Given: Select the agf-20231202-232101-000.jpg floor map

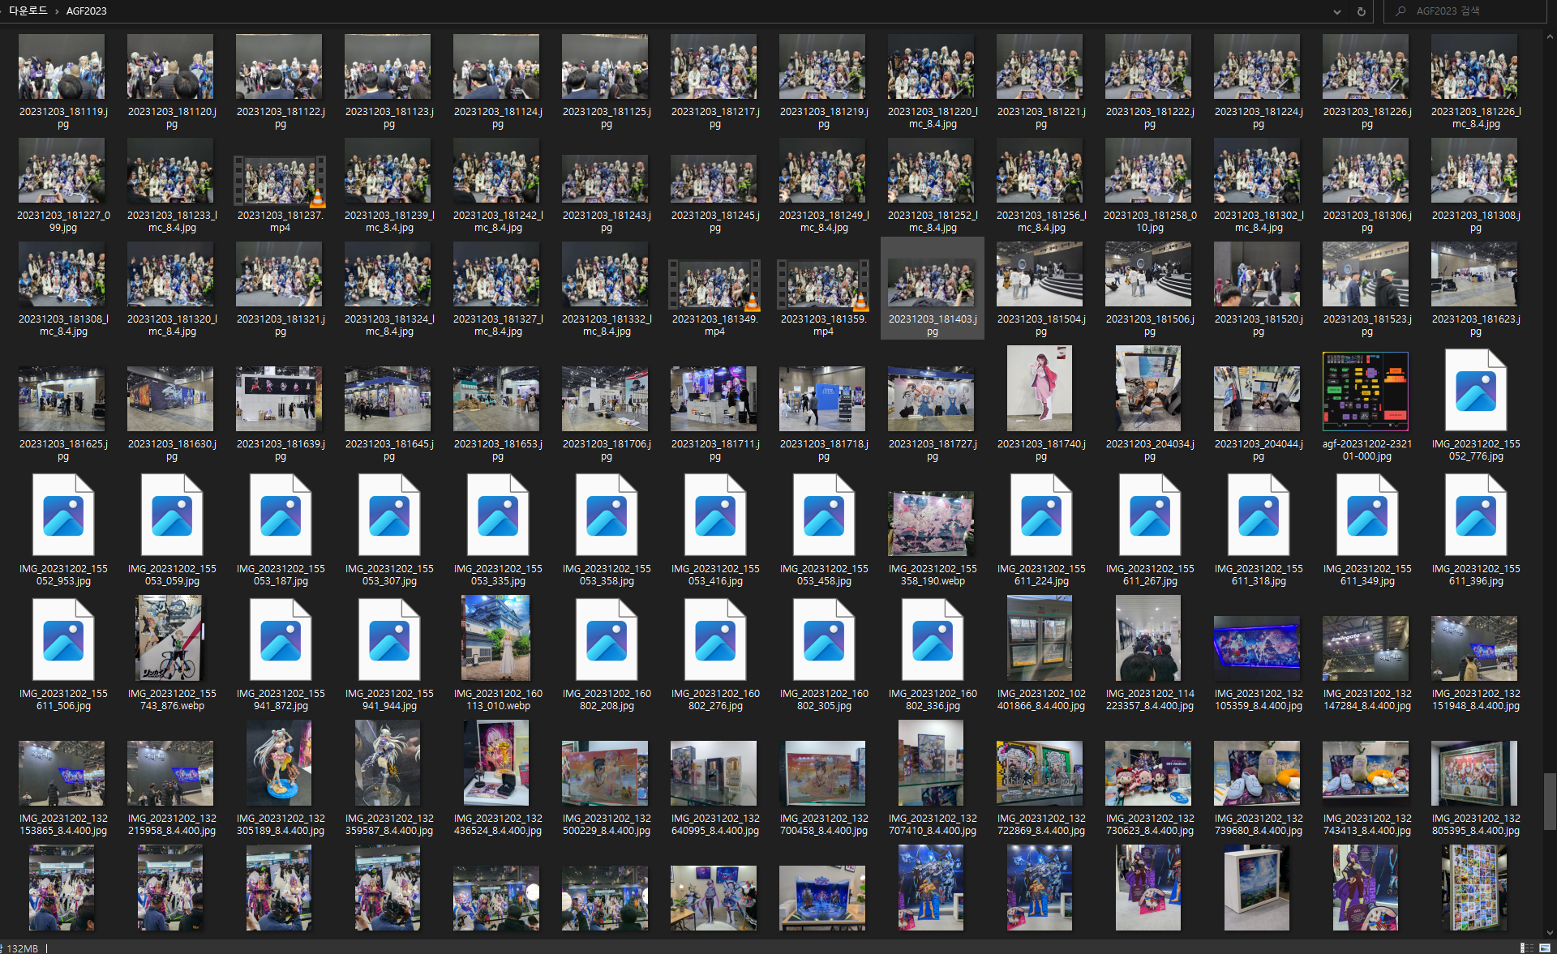Looking at the screenshot, I should coord(1366,391).
